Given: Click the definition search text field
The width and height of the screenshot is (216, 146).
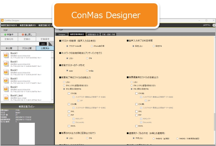Looking at the screenshot, I should click(20, 44).
